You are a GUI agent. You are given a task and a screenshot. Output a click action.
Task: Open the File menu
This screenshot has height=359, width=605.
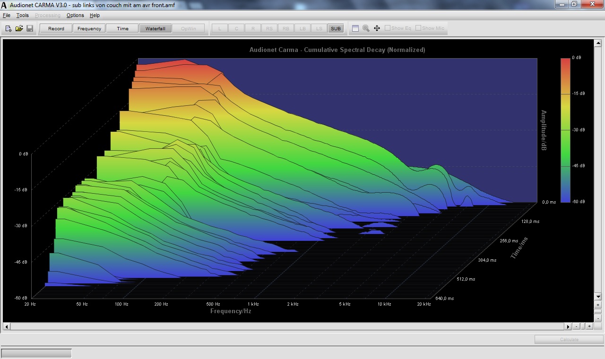(7, 15)
